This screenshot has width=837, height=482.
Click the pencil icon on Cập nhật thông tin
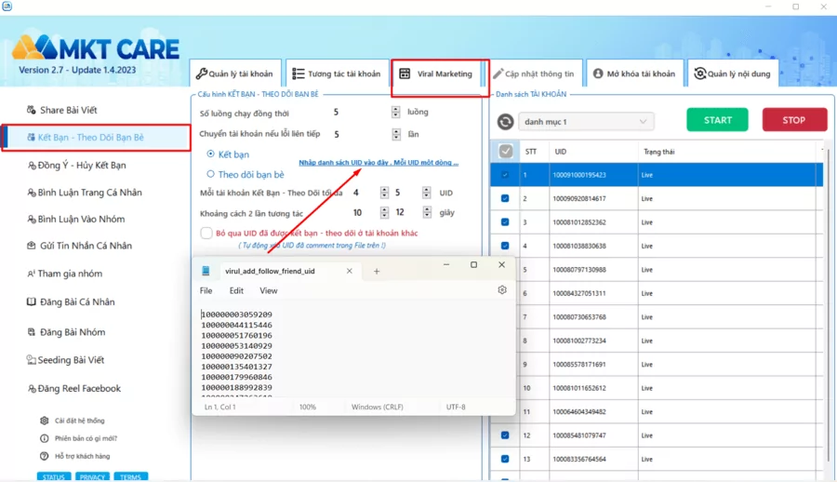point(498,74)
